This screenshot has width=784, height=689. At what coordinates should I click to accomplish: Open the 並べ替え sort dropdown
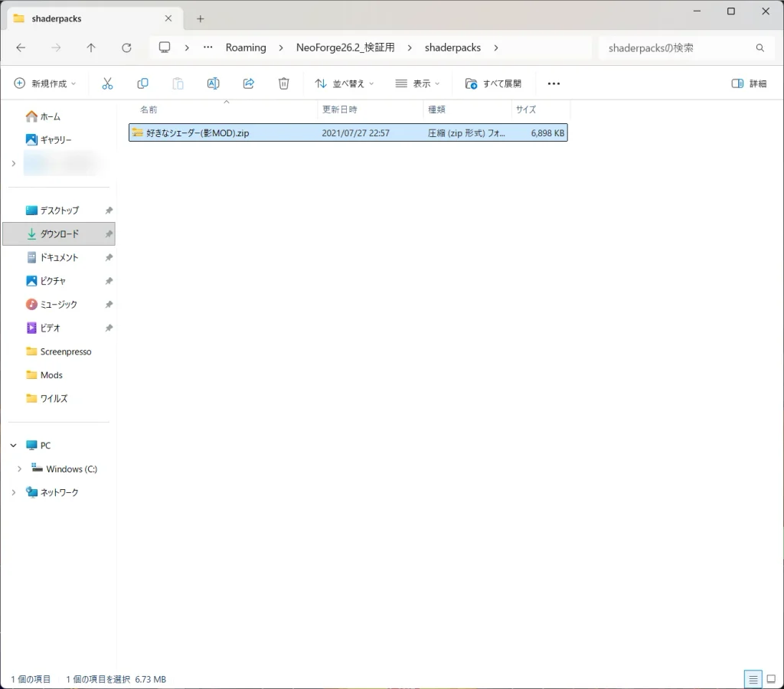(344, 83)
